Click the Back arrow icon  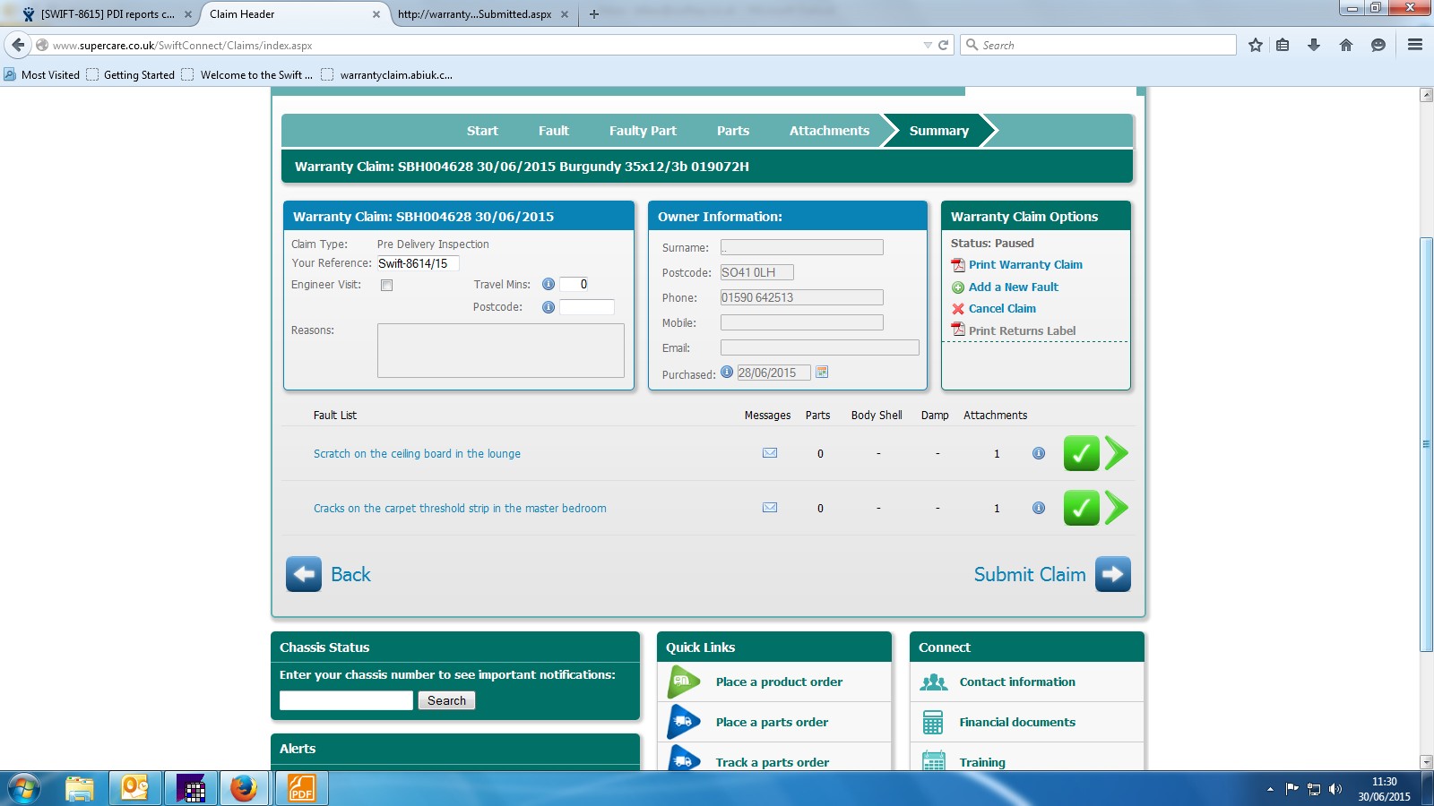[304, 574]
